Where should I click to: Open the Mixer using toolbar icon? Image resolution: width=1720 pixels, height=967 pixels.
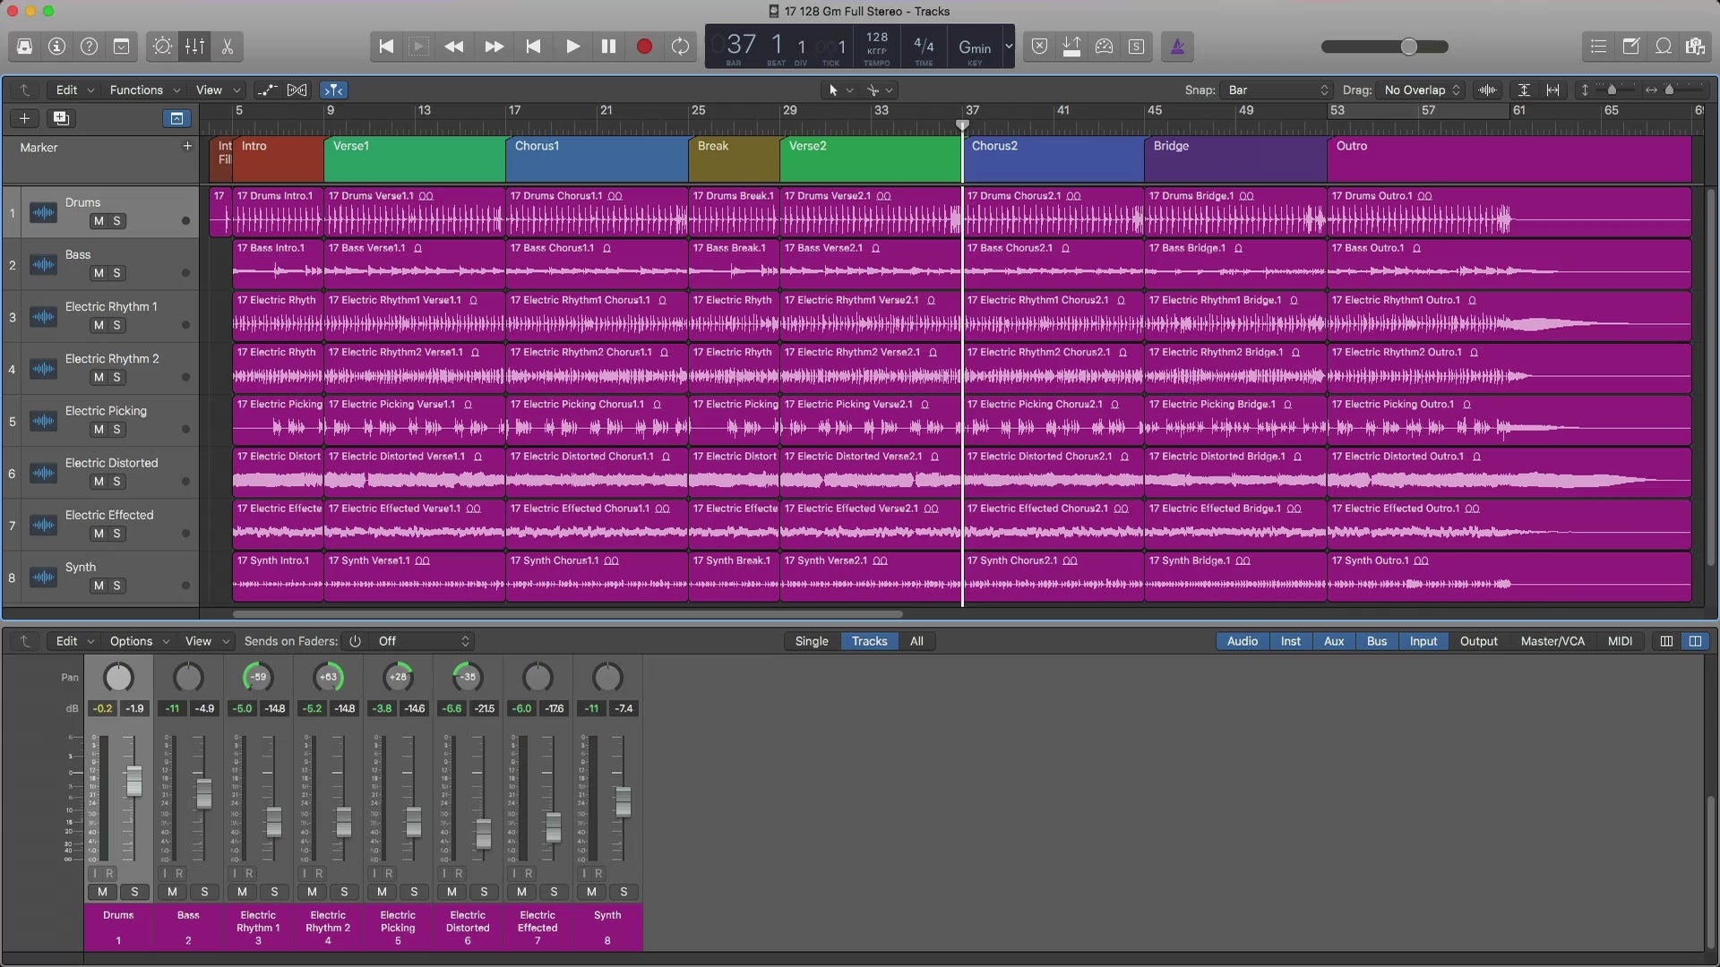pyautogui.click(x=194, y=47)
